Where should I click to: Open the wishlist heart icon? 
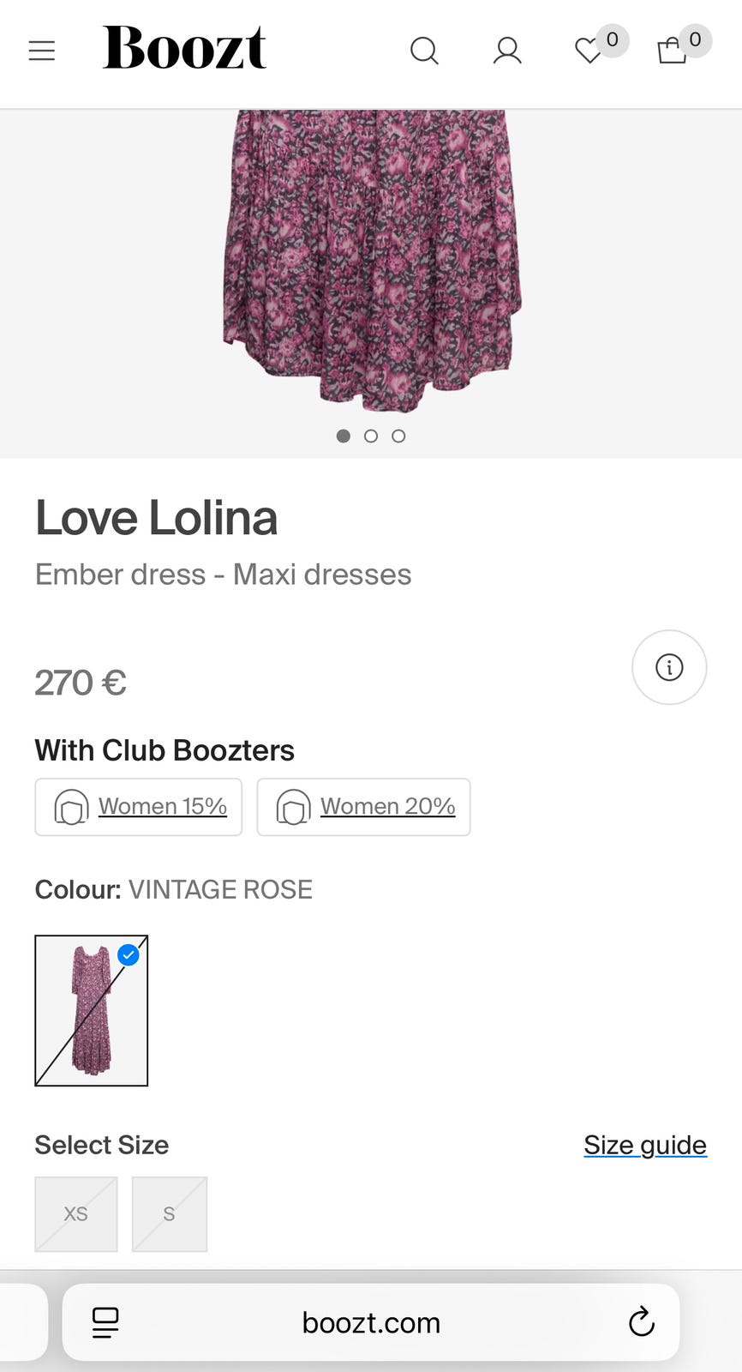pyautogui.click(x=589, y=51)
